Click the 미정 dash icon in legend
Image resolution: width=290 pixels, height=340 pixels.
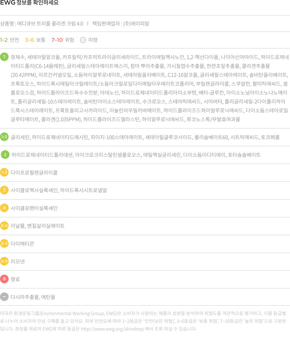coord(83,40)
